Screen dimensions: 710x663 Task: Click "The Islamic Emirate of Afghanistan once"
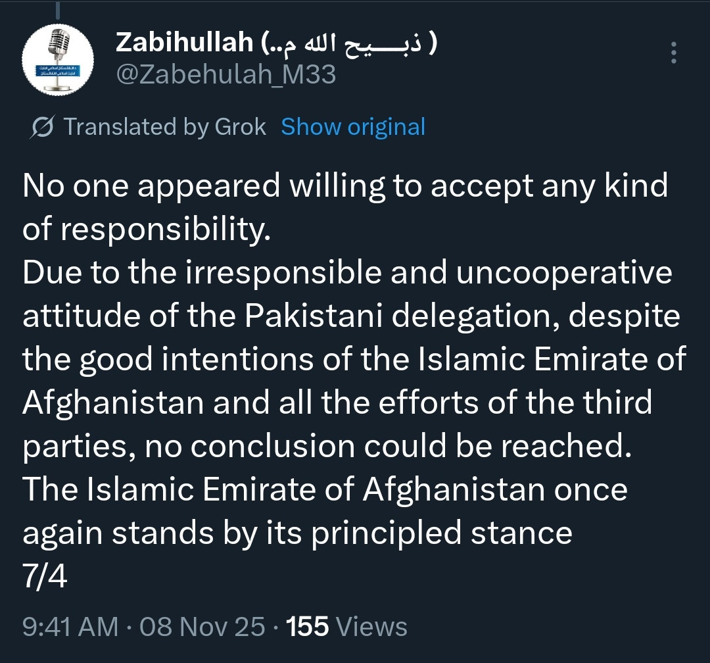[x=325, y=489]
